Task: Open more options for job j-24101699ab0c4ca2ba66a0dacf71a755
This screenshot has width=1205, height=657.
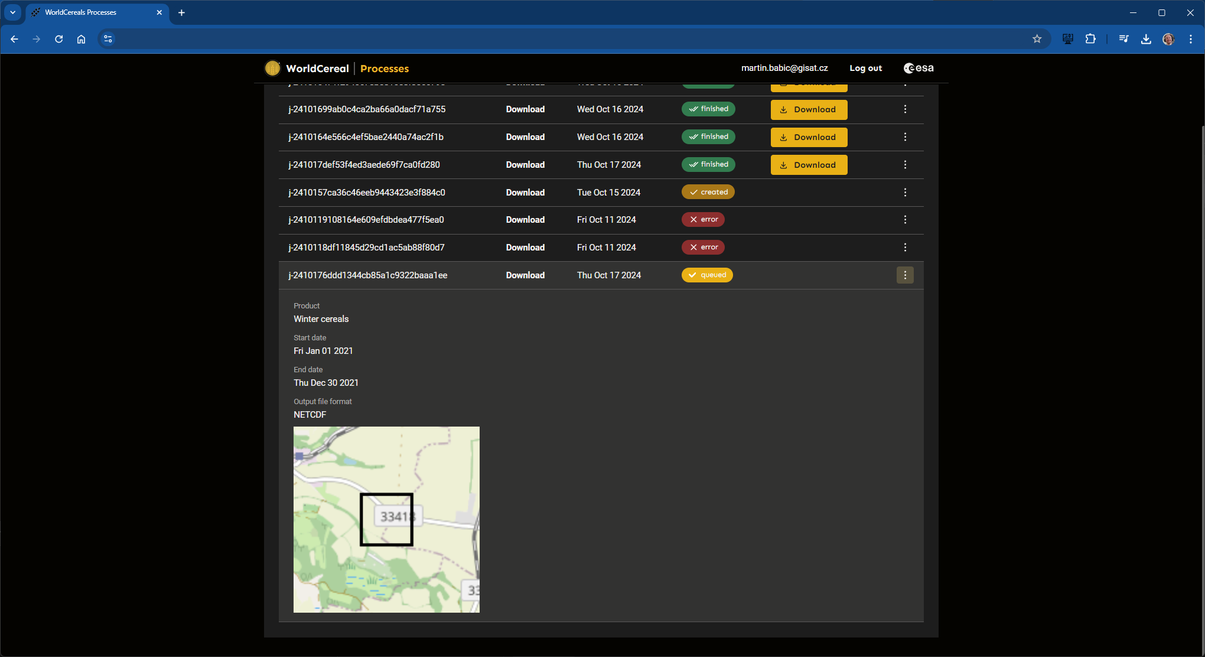Action: coord(905,109)
